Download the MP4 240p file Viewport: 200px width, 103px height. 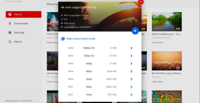pyautogui.click(x=131, y=79)
